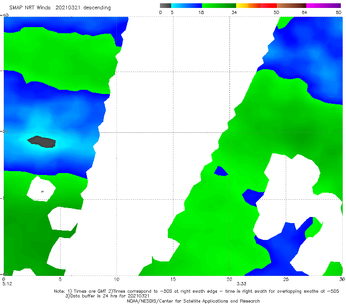The width and height of the screenshot is (346, 304).
Task: Click the yellow-orange segment of the color bar
Action: click(248, 6)
